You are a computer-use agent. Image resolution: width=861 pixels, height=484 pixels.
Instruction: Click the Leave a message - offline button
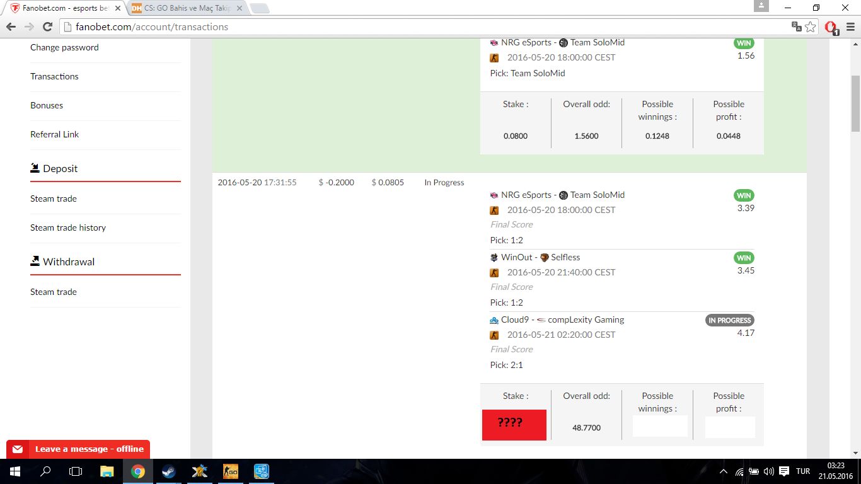coord(78,449)
